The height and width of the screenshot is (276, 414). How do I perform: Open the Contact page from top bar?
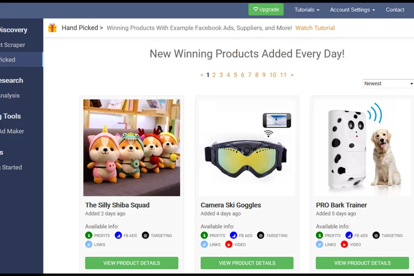pyautogui.click(x=395, y=10)
